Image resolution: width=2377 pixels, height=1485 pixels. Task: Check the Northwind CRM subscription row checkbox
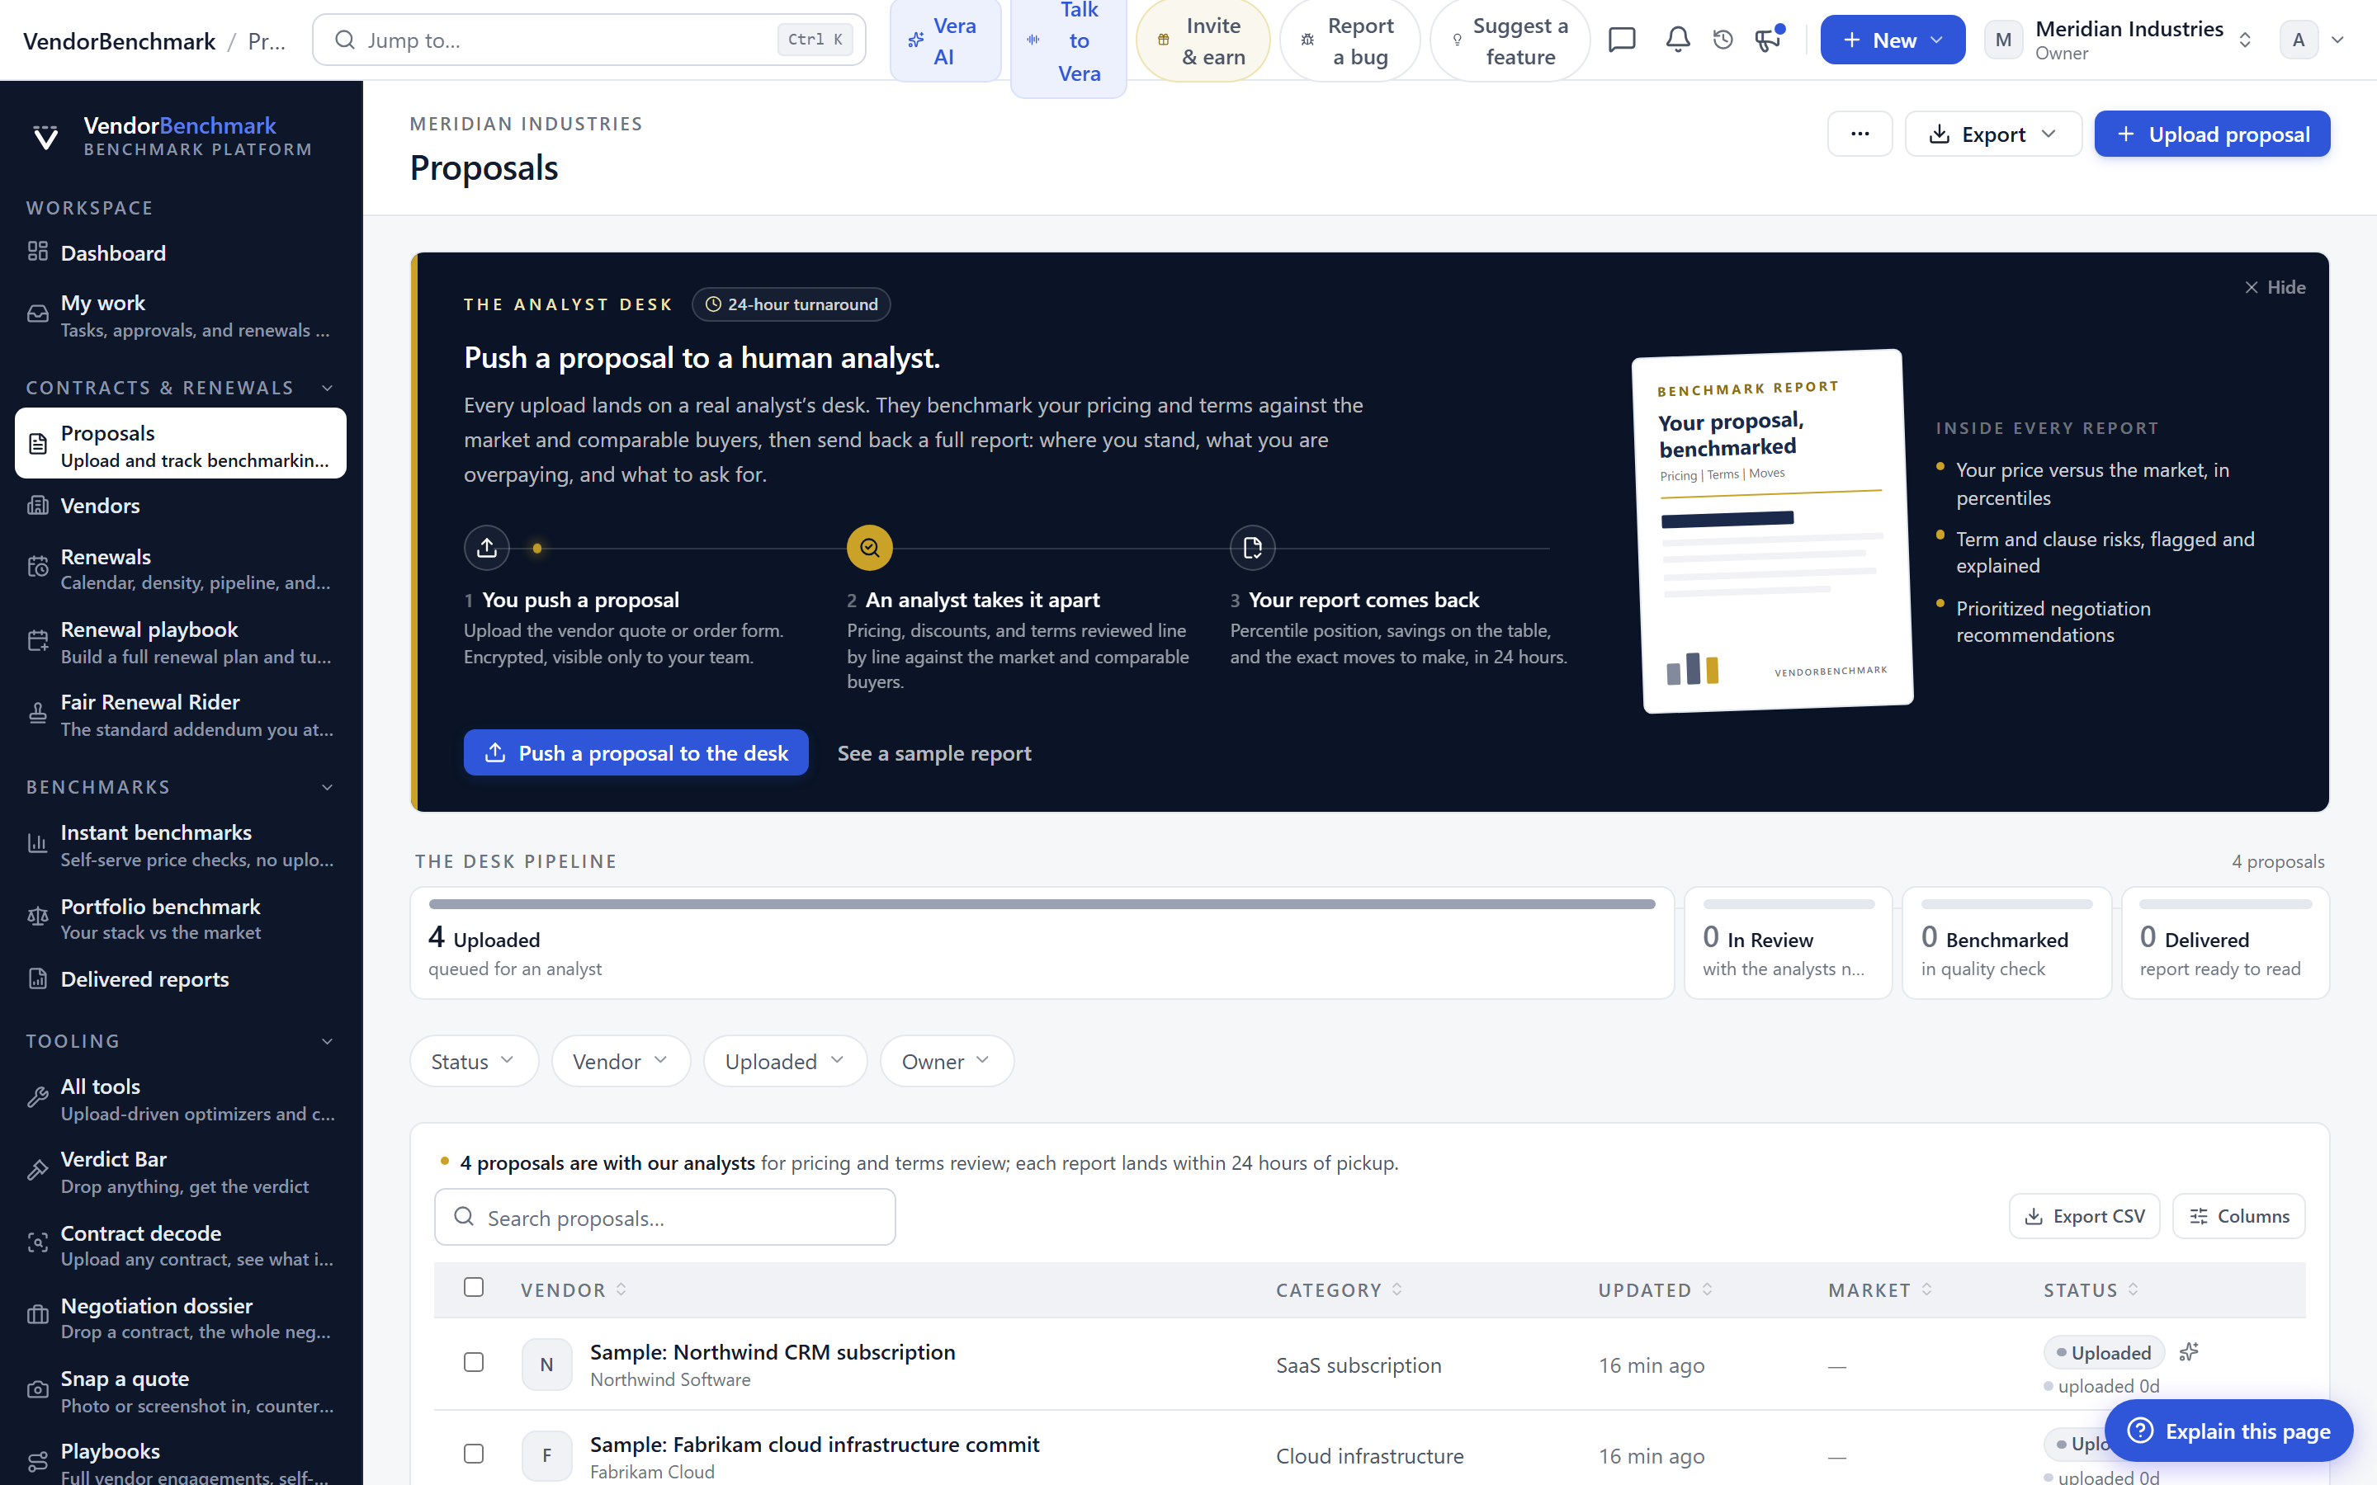(x=474, y=1362)
